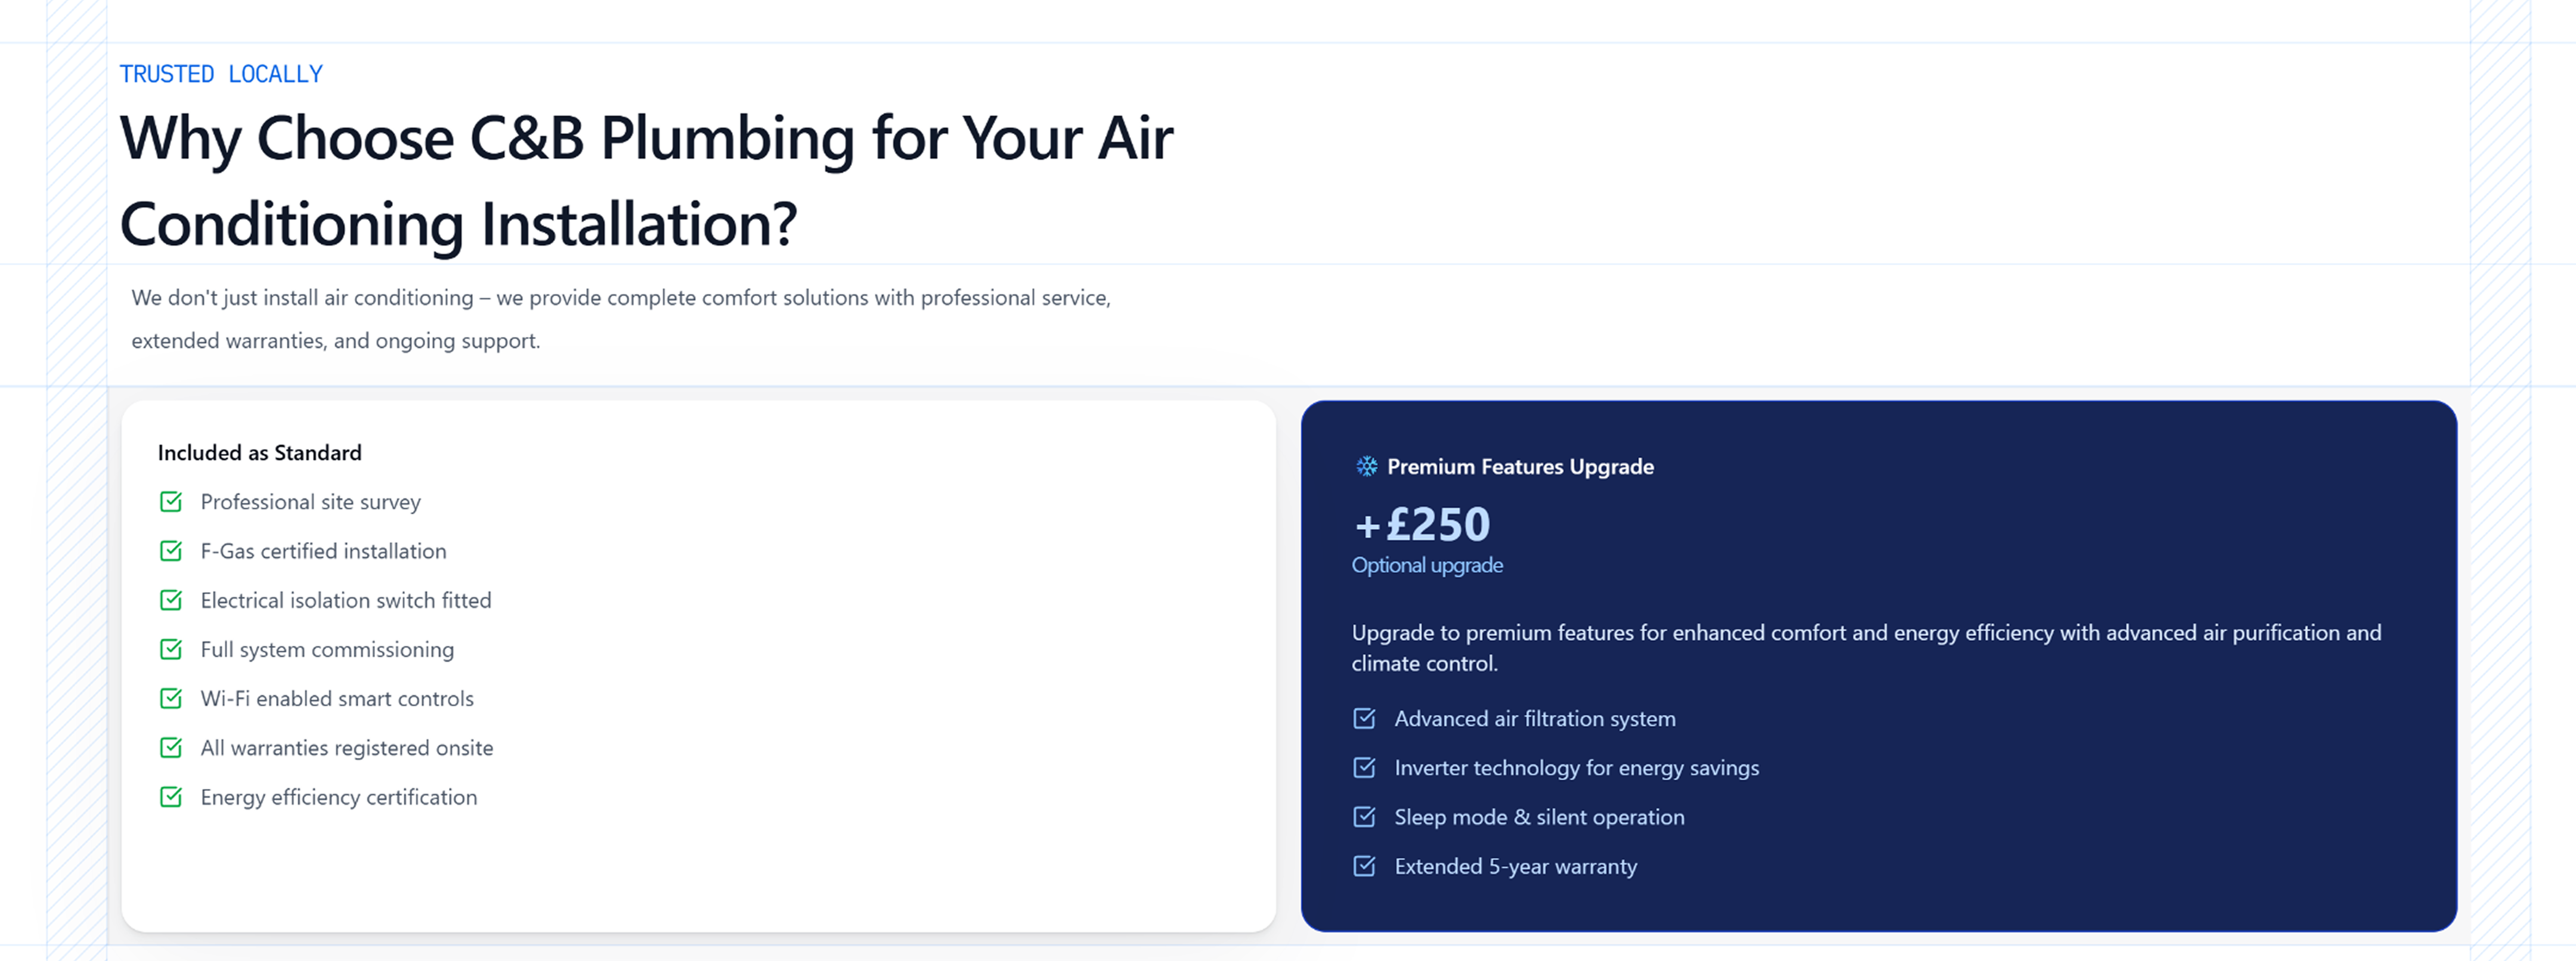Screen dimensions: 2576x961
Task: Click the Premium Features Upgrade heading
Action: tap(1520, 466)
